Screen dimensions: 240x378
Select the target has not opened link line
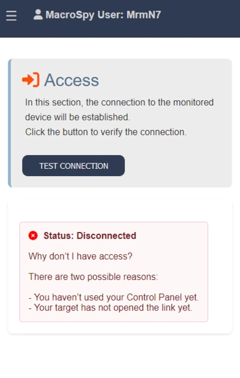point(110,308)
